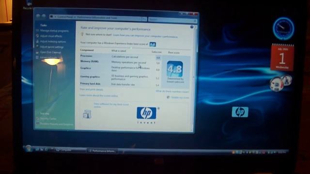The width and height of the screenshot is (310, 174).
Task: Select the Graphics component row
Action: 120,69
